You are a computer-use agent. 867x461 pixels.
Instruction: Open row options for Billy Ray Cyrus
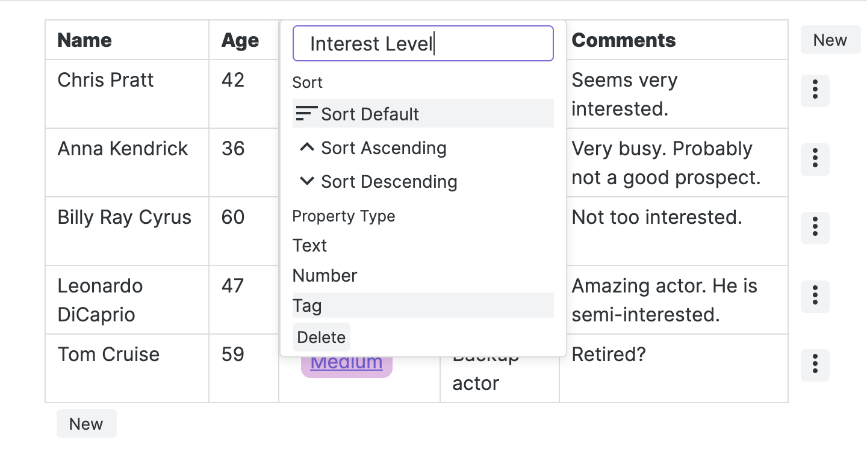tap(815, 228)
